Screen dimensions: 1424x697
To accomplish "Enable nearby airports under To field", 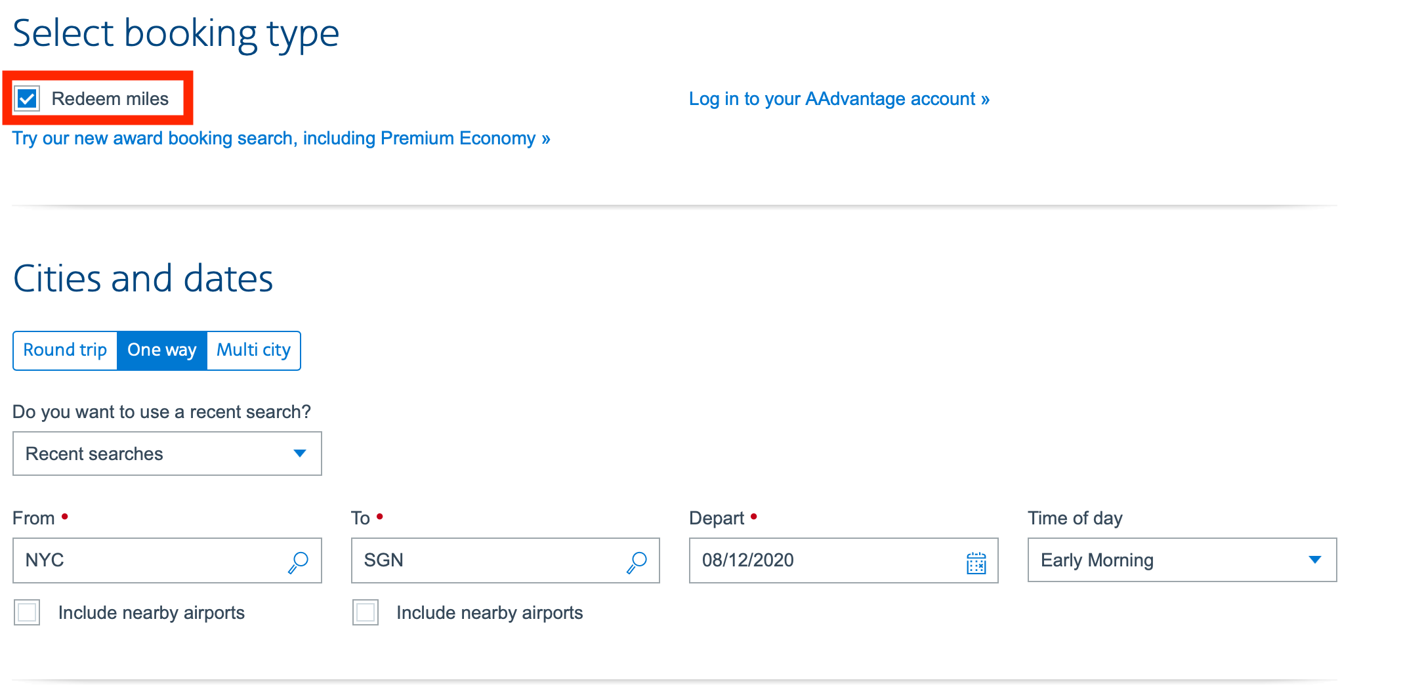I will coord(366,612).
